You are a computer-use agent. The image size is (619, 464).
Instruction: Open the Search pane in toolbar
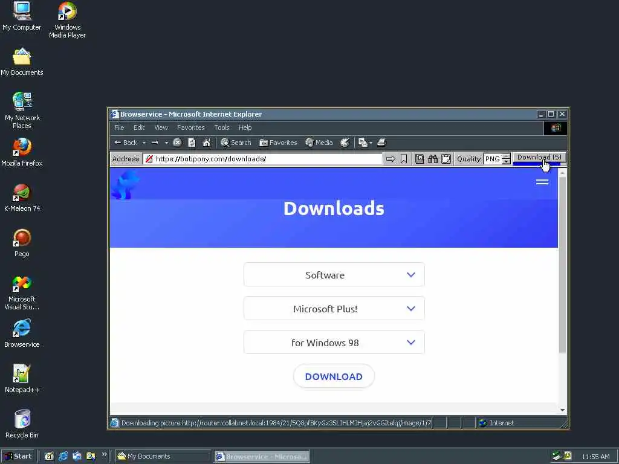click(x=236, y=143)
